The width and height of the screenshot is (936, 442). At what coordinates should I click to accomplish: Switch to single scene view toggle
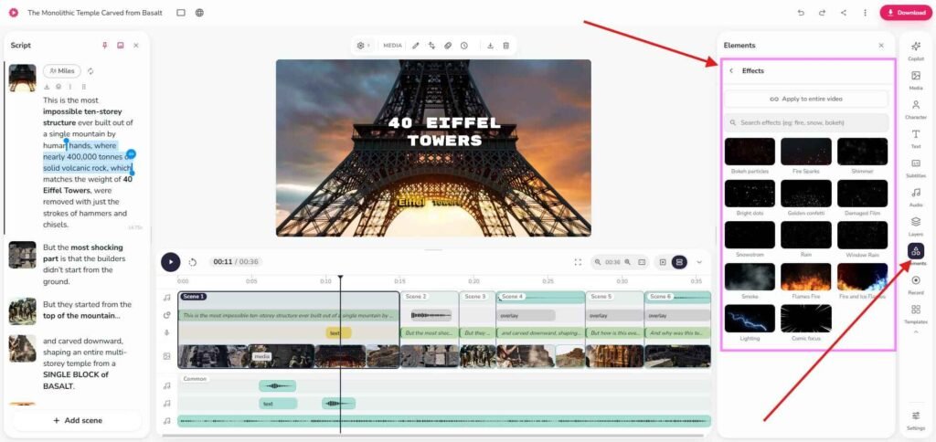[664, 262]
